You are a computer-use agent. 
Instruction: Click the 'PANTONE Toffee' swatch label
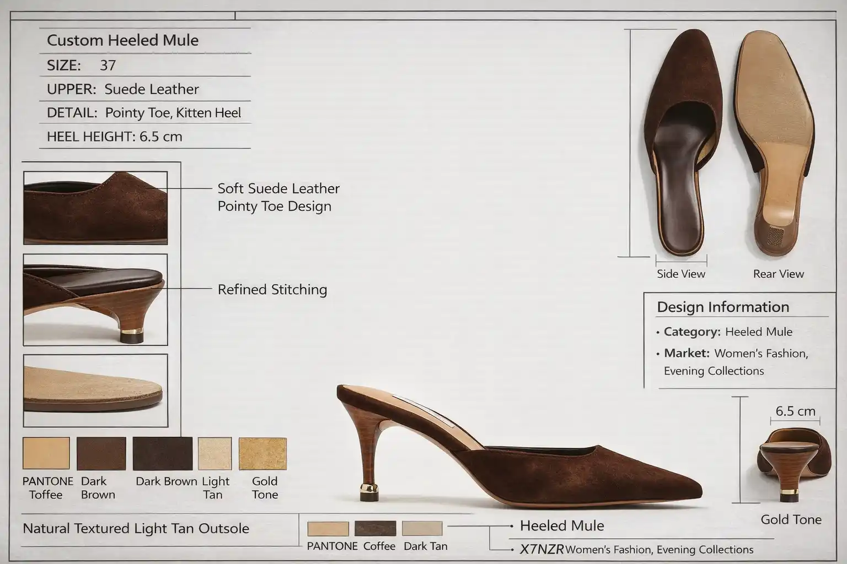47,488
